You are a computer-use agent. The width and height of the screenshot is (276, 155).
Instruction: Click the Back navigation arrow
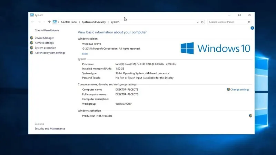[32, 22]
